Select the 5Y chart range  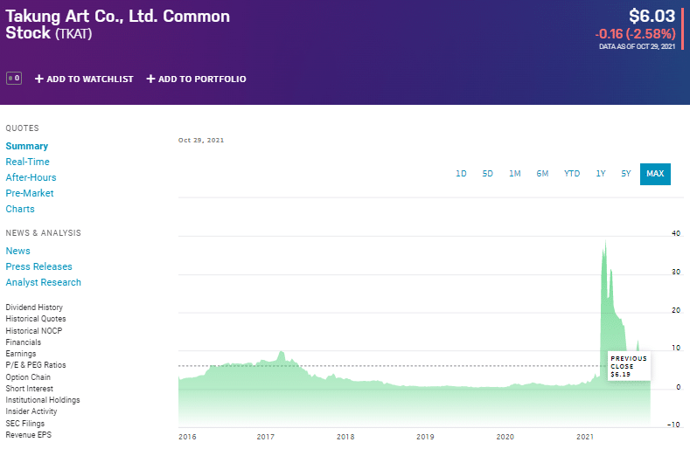[x=626, y=174]
